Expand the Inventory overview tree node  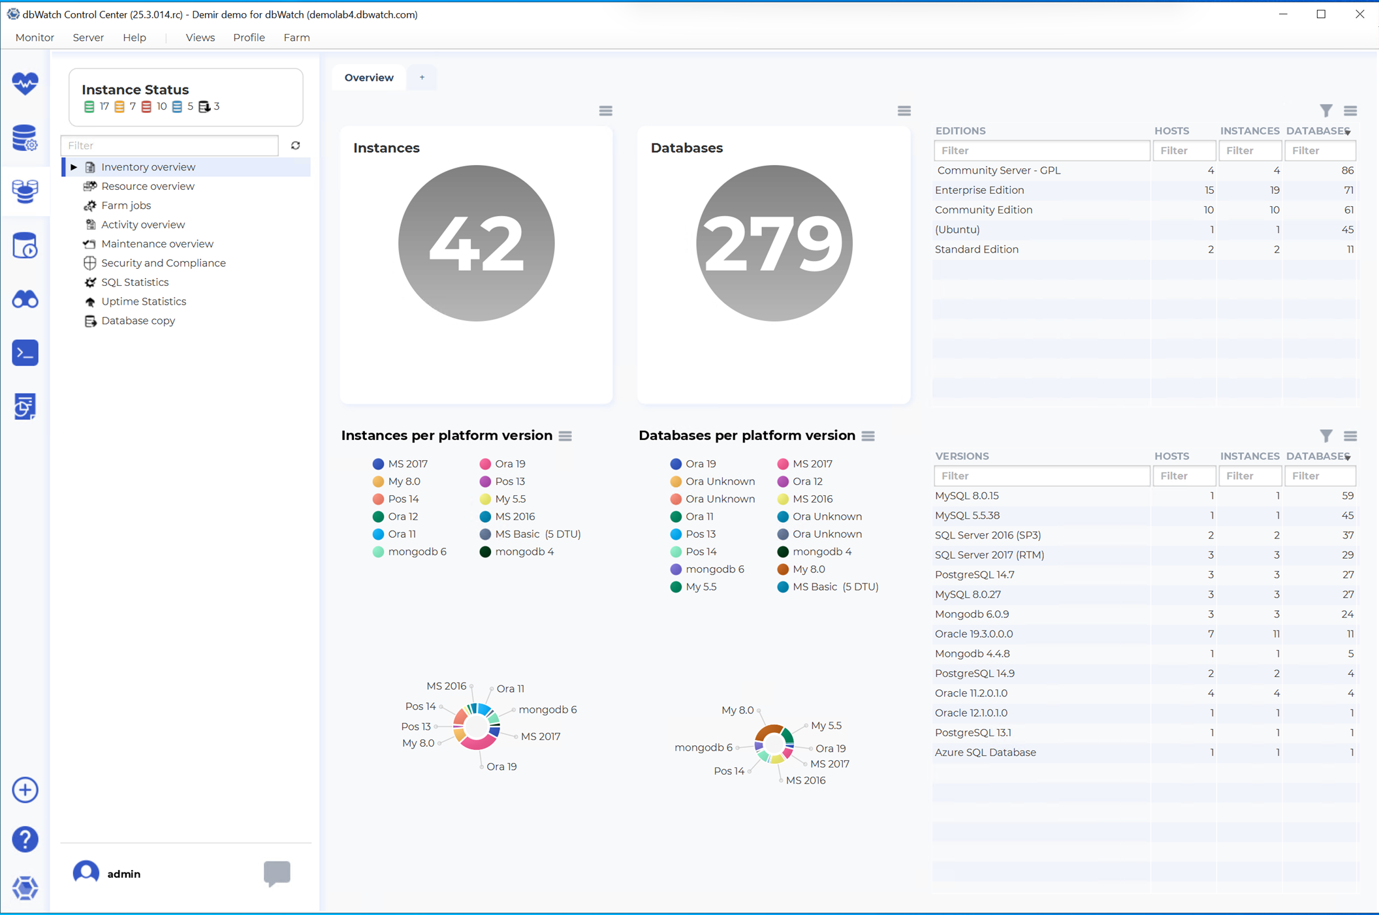(x=74, y=167)
